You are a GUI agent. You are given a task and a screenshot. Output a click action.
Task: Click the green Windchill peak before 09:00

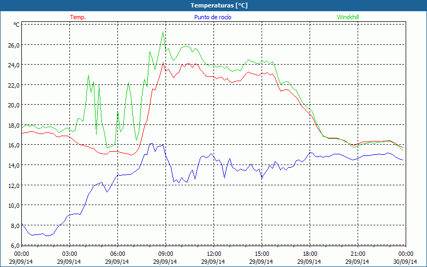click(163, 32)
